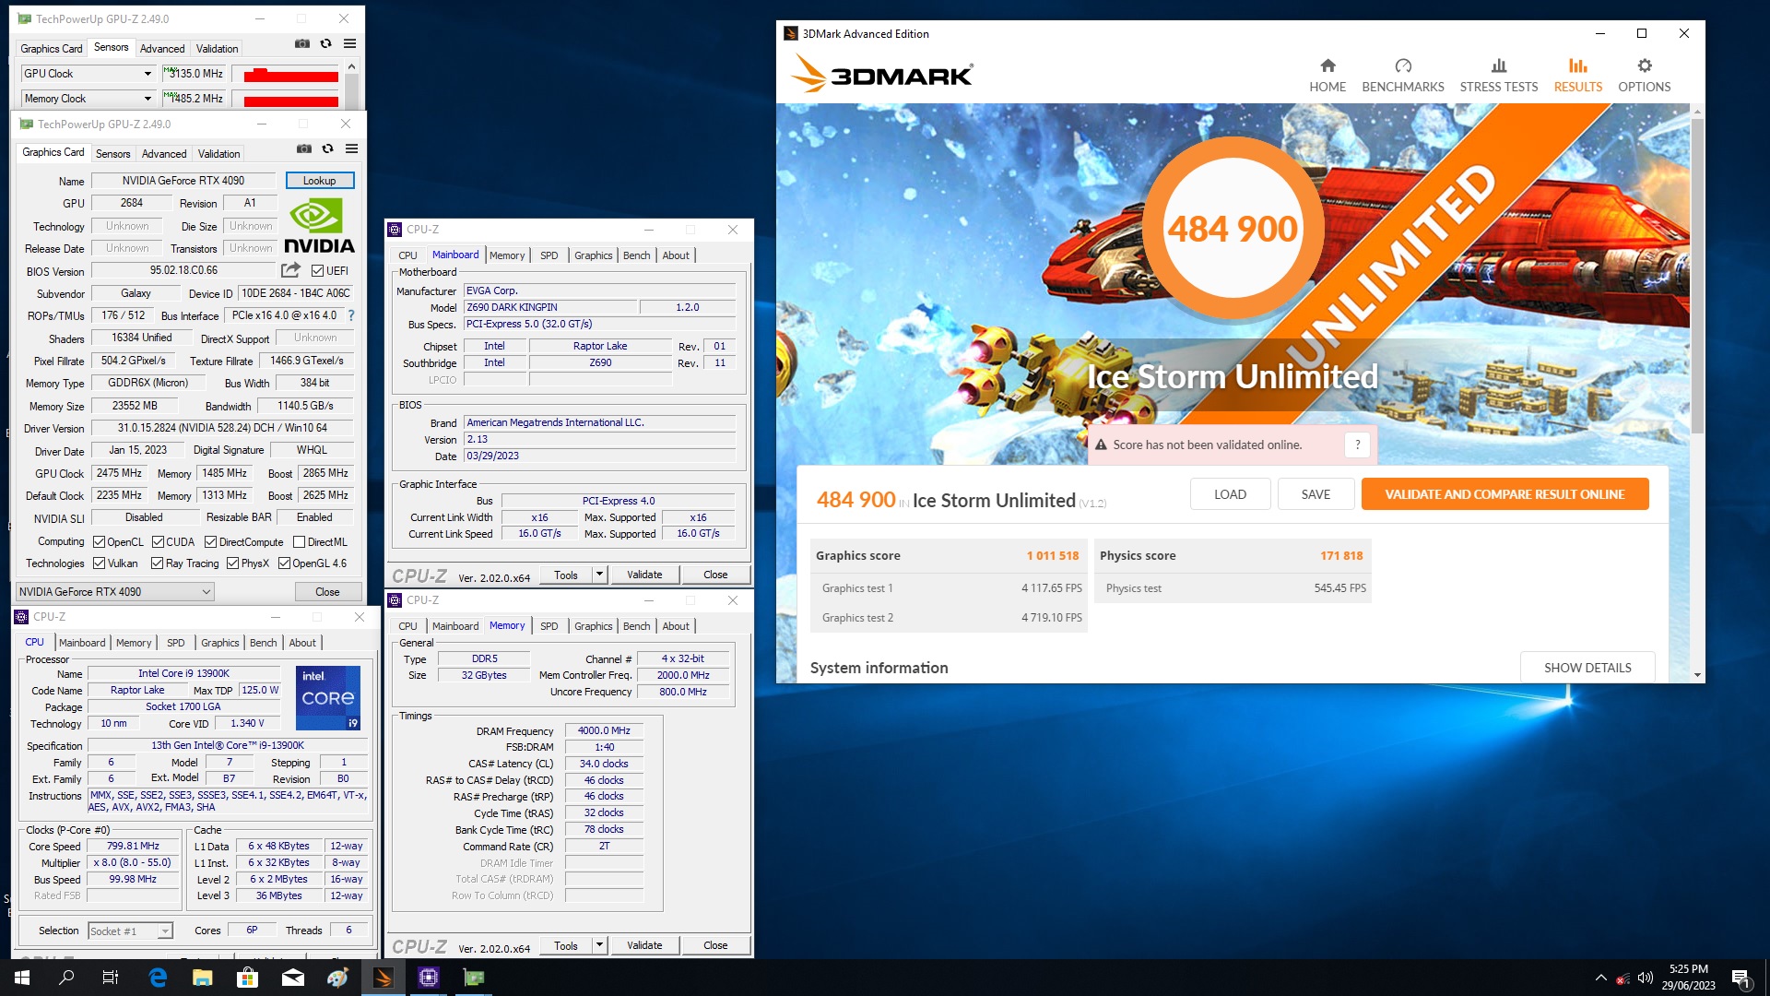The width and height of the screenshot is (1770, 996).
Task: Show hidden system tray icons
Action: tap(1600, 978)
